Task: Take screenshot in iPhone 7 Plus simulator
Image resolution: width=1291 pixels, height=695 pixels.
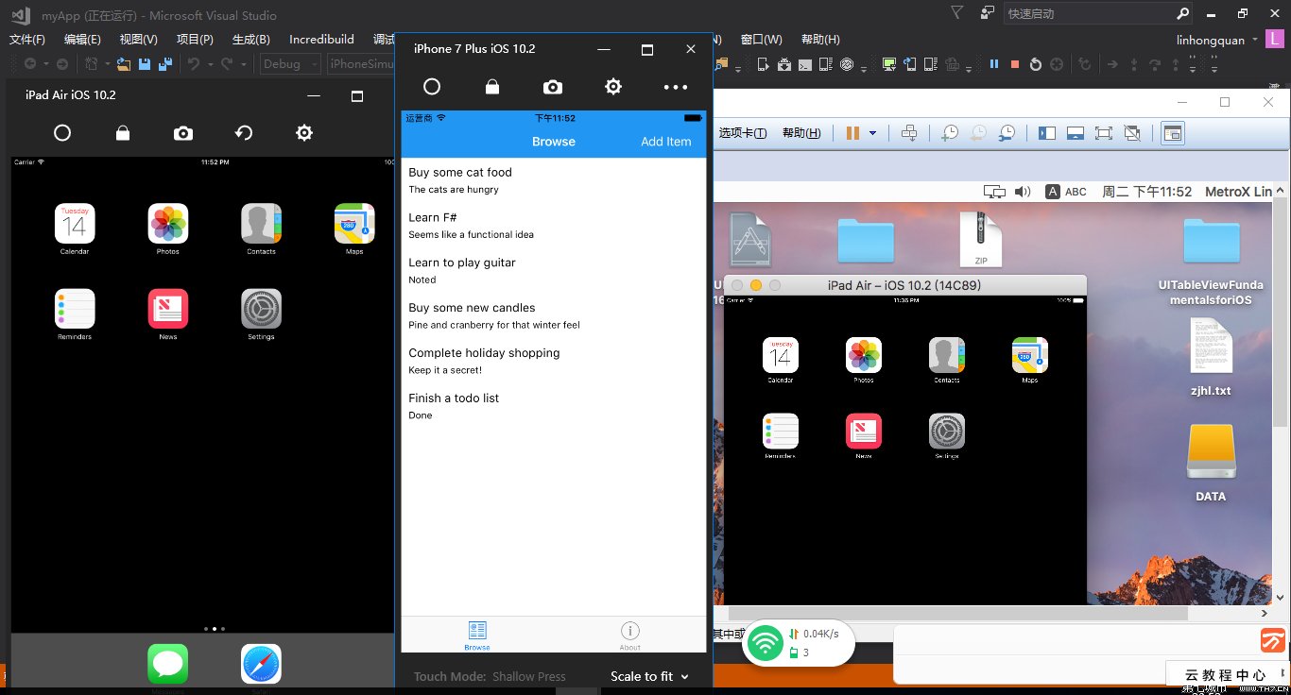Action: tap(553, 87)
